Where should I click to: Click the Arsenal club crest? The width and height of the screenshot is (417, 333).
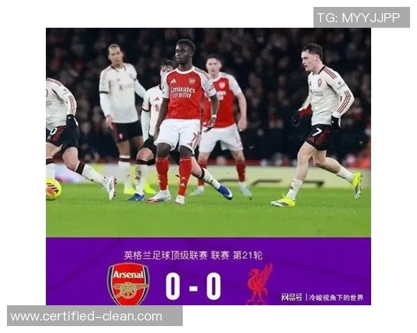point(128,284)
